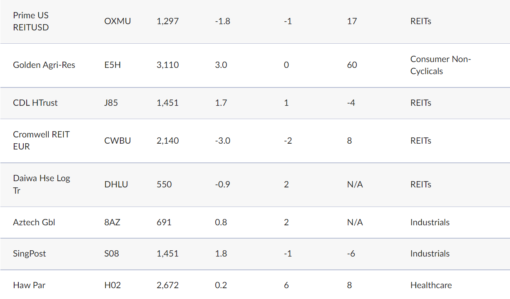Click the Daiwa Hse Log Tr name
Screen dimensions: 510x299
click(41, 184)
